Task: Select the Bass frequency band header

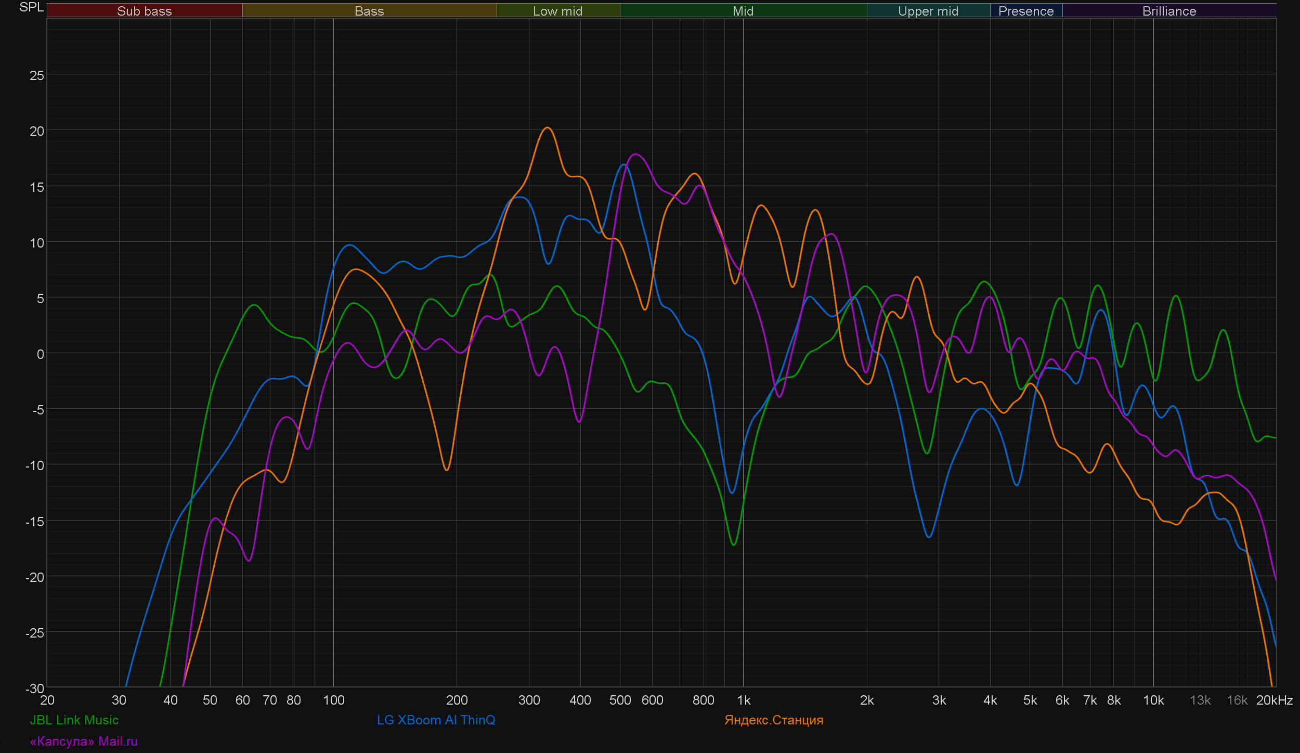Action: pos(369,11)
